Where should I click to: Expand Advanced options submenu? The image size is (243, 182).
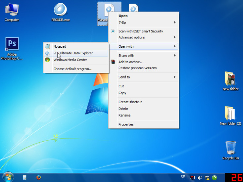click(x=144, y=37)
